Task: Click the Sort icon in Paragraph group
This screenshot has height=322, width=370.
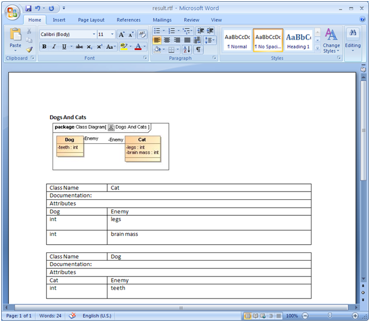Action: point(186,50)
